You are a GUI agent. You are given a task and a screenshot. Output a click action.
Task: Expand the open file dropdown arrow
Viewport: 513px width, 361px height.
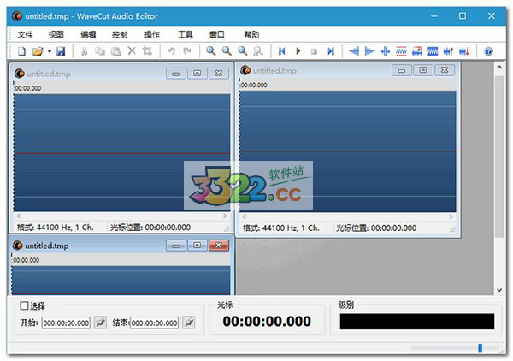coord(50,51)
